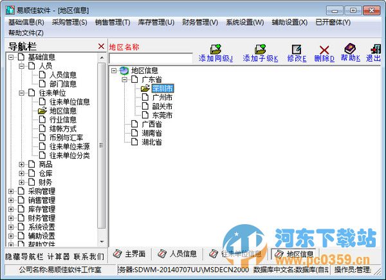Select 往来单位来源 in navigation tree

[x=69, y=146]
